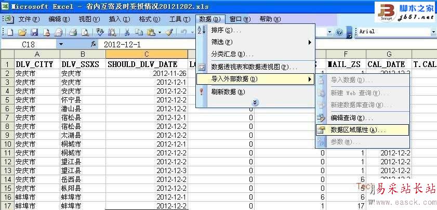
Task: Run the Spelling check icon
Action: [100, 32]
